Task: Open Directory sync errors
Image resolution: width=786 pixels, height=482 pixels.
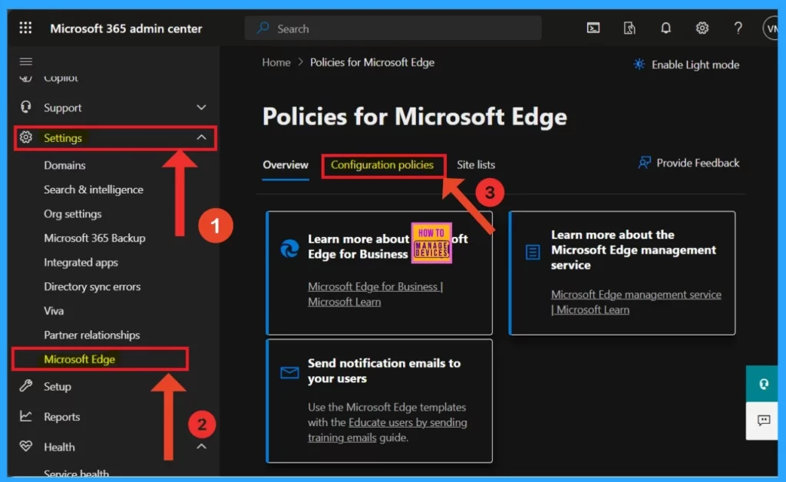Action: point(92,286)
